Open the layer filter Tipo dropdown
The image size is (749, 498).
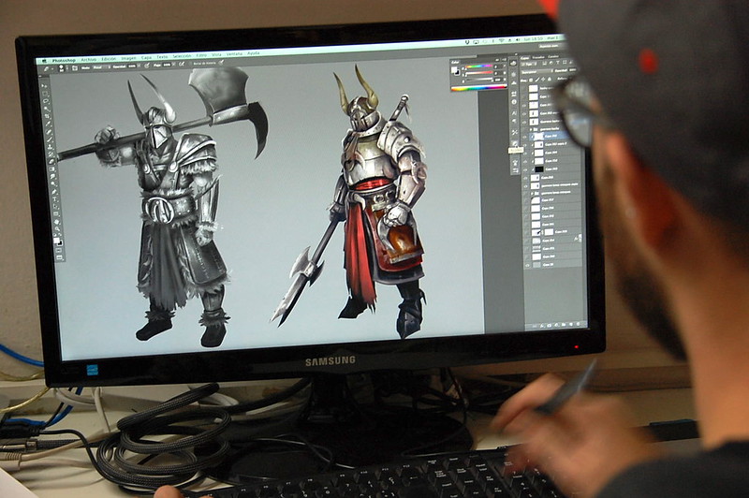click(529, 64)
